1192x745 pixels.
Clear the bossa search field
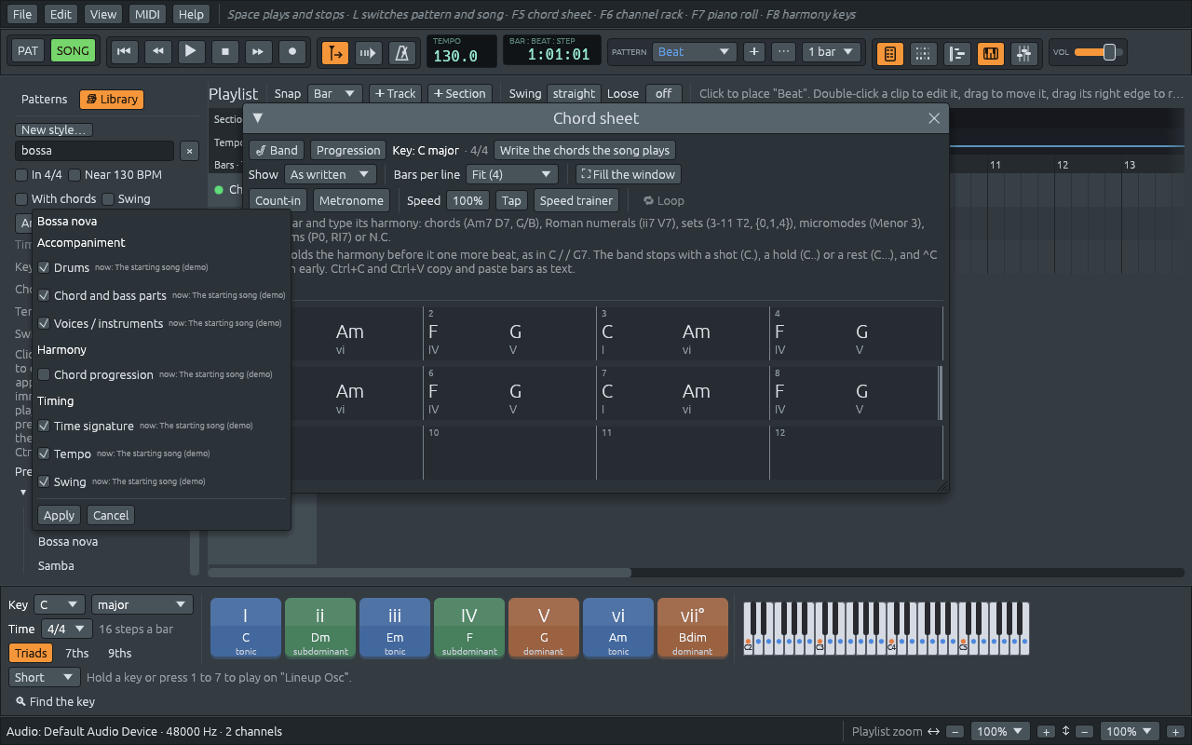click(x=189, y=151)
